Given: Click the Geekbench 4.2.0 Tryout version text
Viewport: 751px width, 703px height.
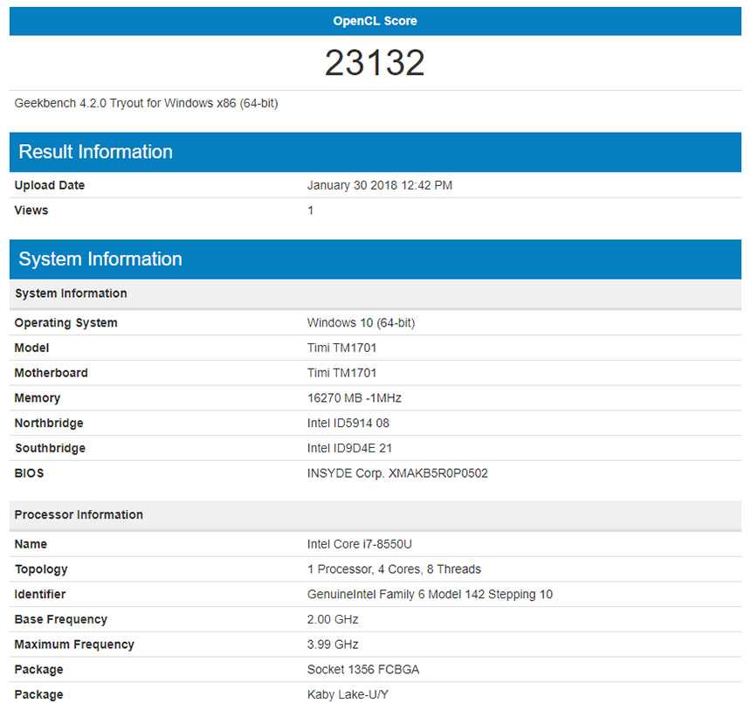Looking at the screenshot, I should pos(146,103).
